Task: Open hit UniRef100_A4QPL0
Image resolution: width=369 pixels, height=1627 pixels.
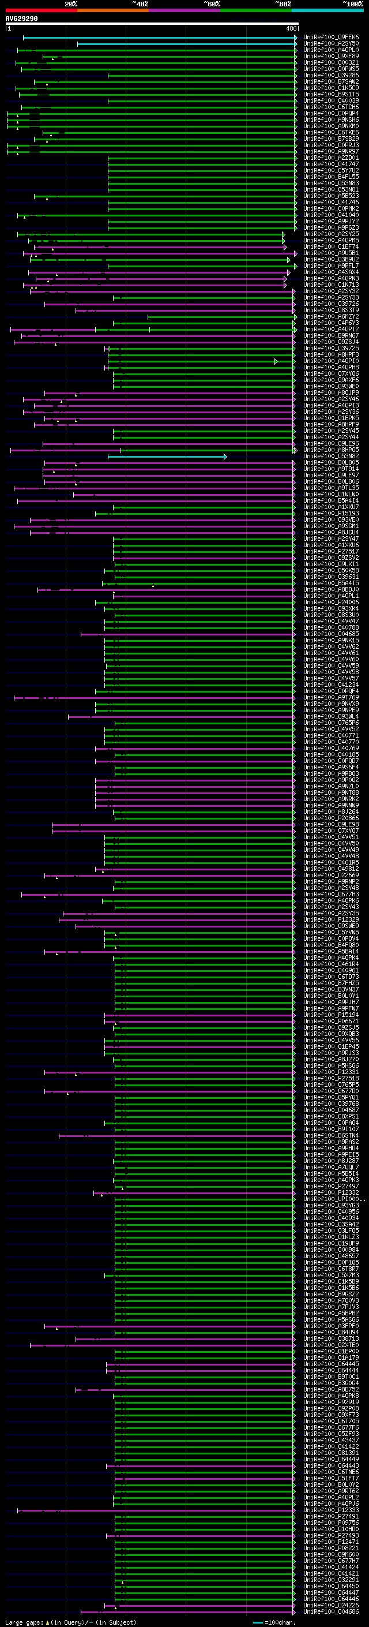Action: click(331, 50)
